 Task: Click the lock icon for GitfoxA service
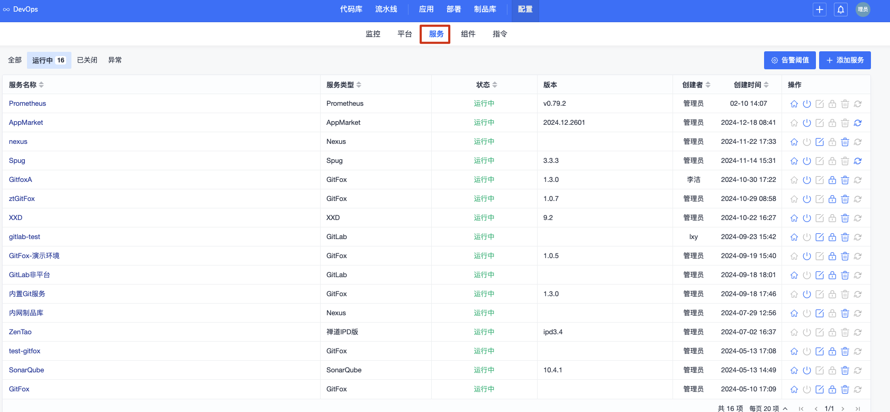click(832, 180)
